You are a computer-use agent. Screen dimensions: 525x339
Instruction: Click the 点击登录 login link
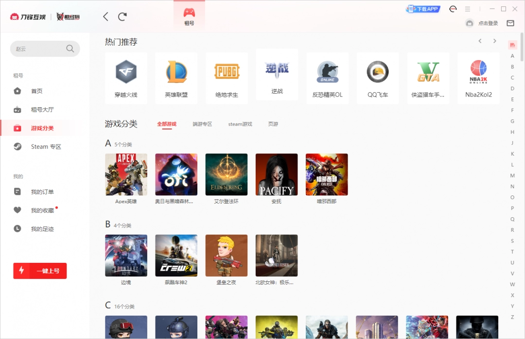[x=488, y=23]
